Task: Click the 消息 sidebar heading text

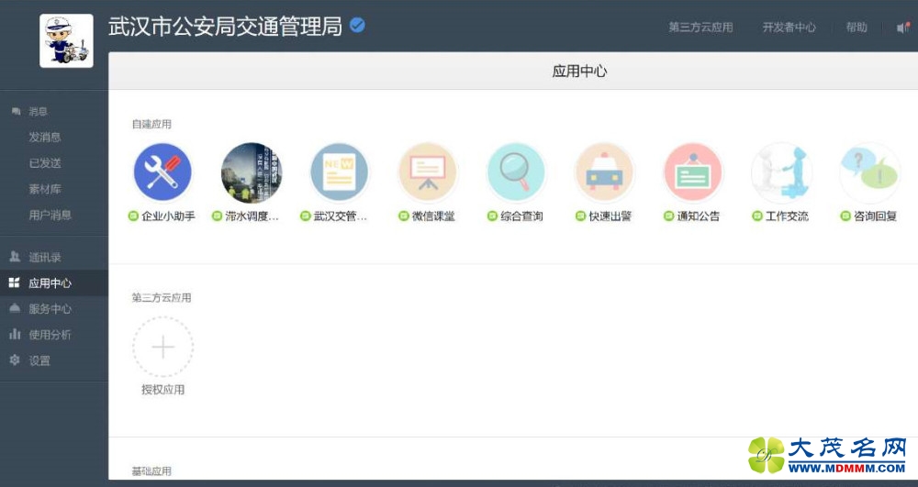Action: (39, 111)
